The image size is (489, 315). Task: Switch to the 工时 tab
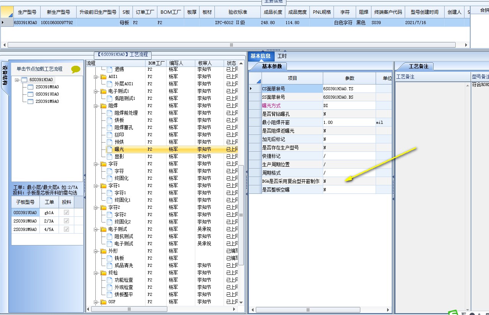282,56
